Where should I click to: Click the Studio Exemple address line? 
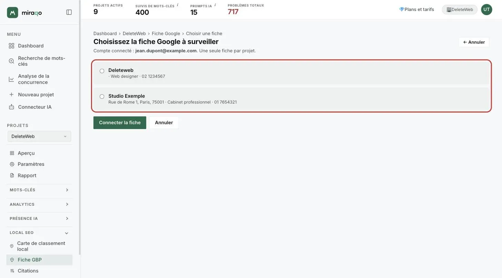[x=172, y=102]
